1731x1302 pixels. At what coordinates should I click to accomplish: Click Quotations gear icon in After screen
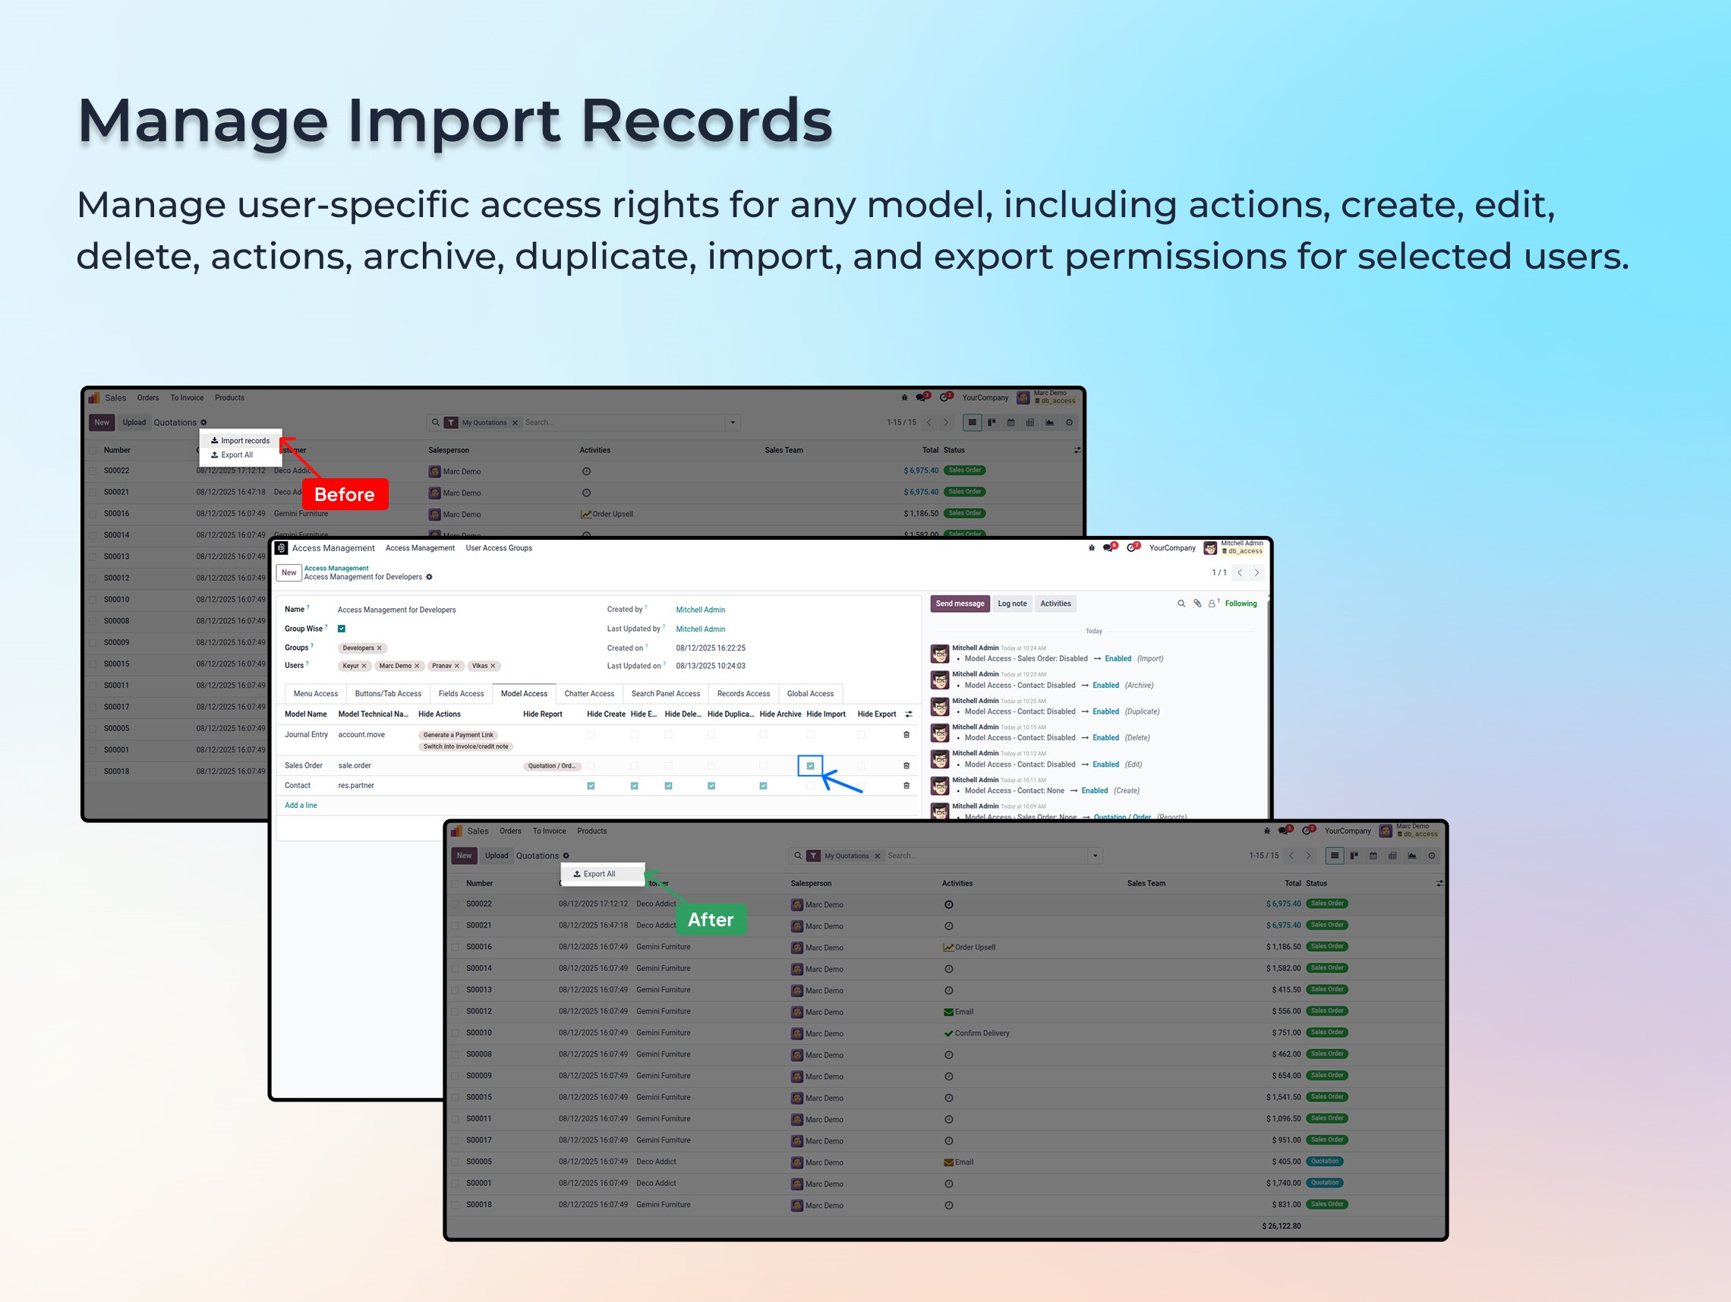click(566, 855)
